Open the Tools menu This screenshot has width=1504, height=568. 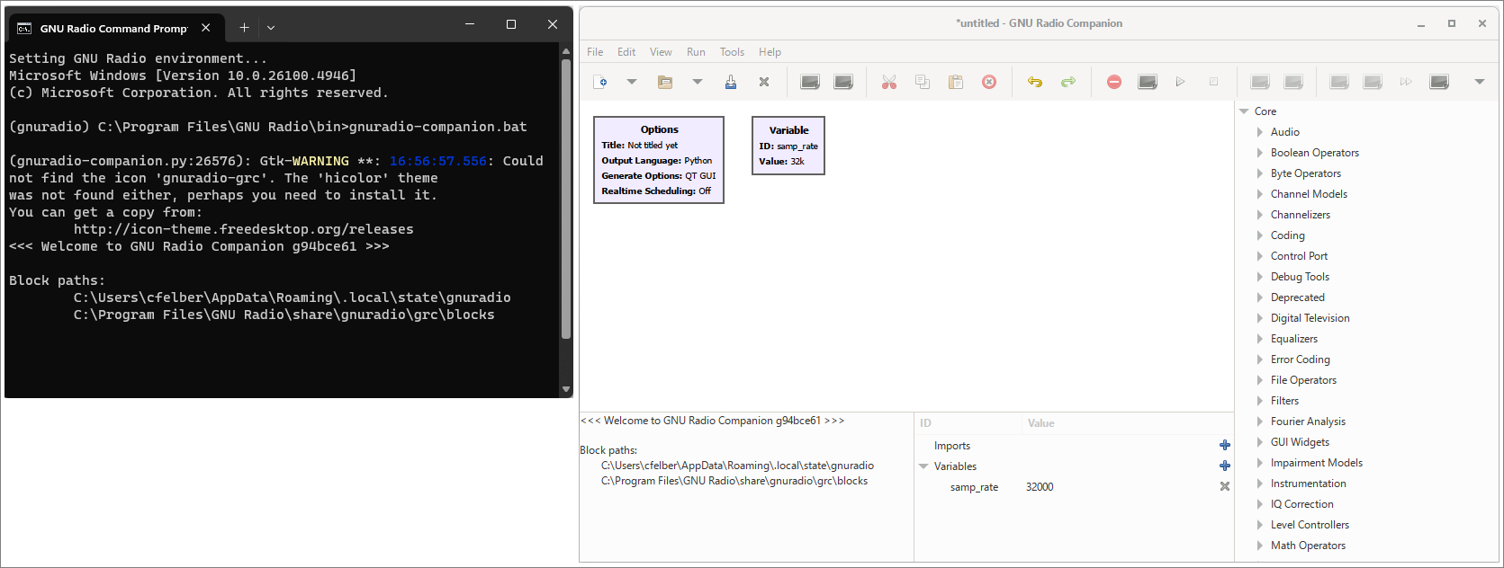click(732, 52)
